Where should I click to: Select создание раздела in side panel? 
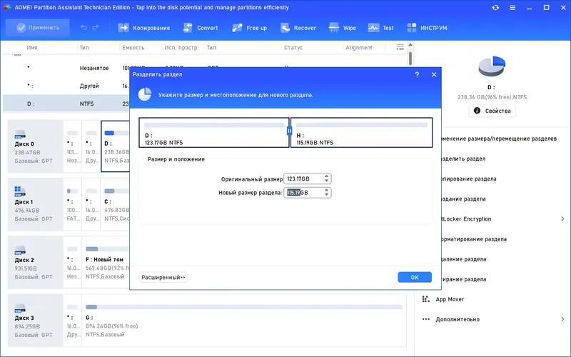pos(463,199)
